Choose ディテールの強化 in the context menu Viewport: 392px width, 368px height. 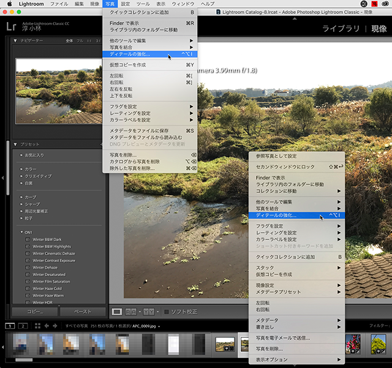pyautogui.click(x=296, y=216)
